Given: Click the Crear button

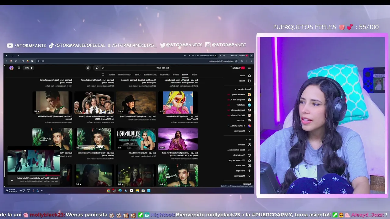Looking at the screenshot, I should 29,68.
